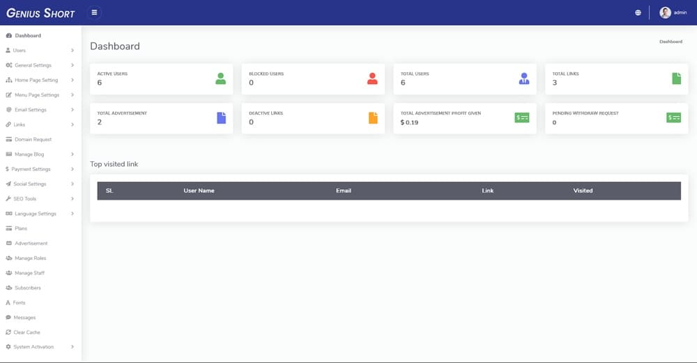Click the Dashboard breadcrumb link

(671, 42)
